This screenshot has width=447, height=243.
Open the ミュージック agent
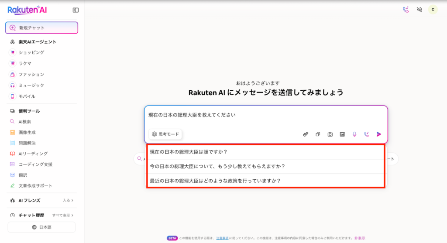[31, 85]
